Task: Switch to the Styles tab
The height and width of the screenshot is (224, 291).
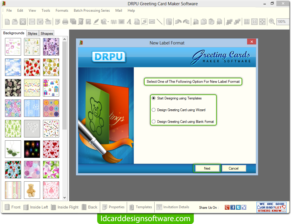Action: click(32, 33)
